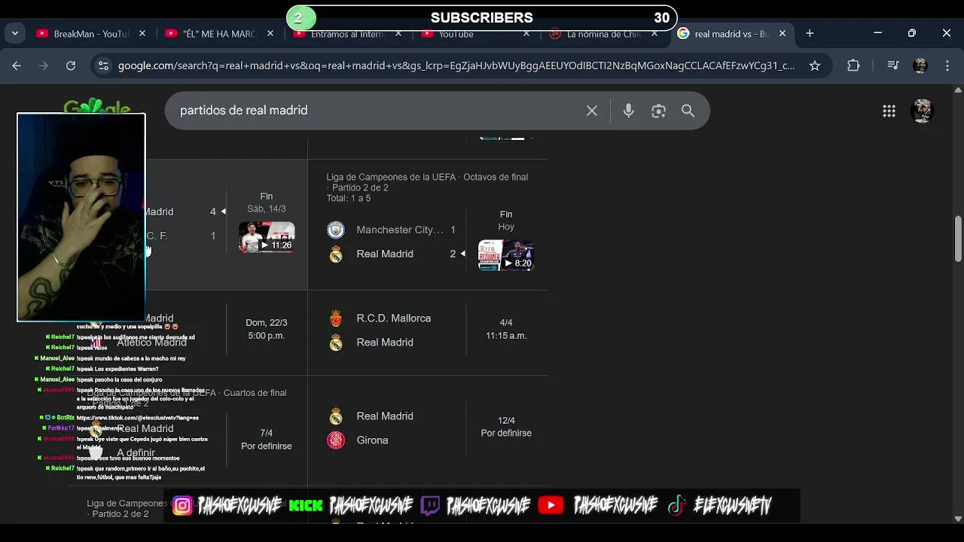The height and width of the screenshot is (542, 964).
Task: Open the 4/4 11:15 a.m. match time
Action: [x=506, y=329]
